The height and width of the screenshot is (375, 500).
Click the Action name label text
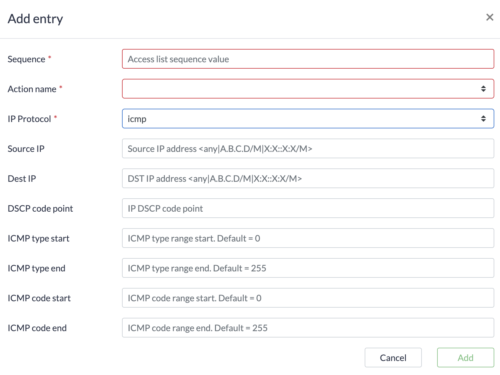click(x=32, y=89)
